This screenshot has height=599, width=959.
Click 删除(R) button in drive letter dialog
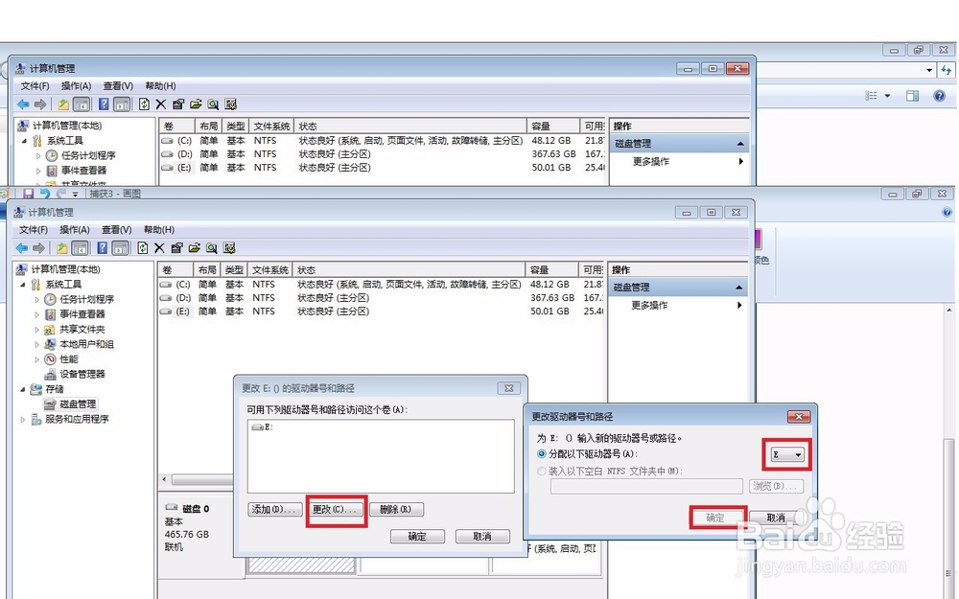pos(396,509)
